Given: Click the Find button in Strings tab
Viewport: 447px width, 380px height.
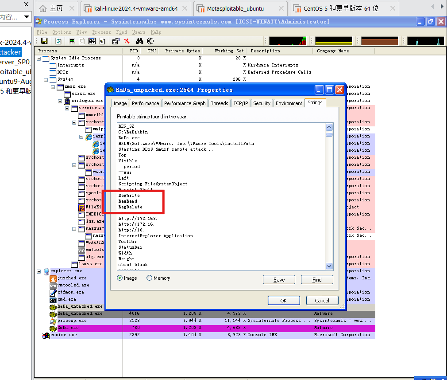Looking at the screenshot, I should point(317,280).
